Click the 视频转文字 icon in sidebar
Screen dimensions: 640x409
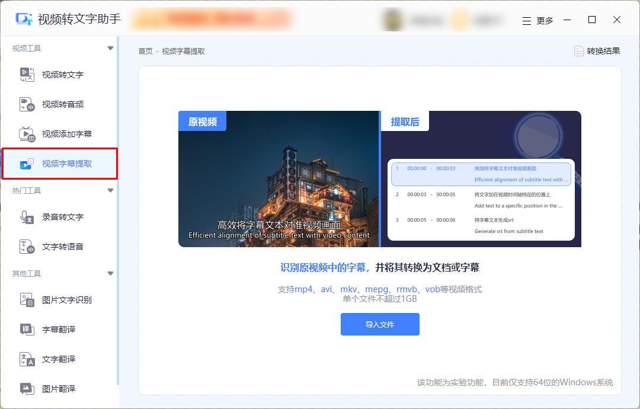[27, 75]
